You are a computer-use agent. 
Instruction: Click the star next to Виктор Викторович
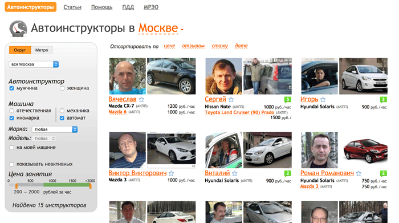[171, 173]
